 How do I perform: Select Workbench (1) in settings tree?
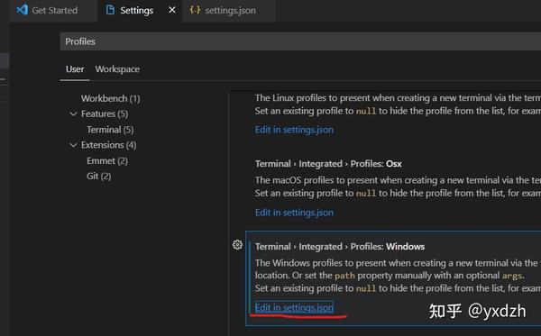click(110, 98)
